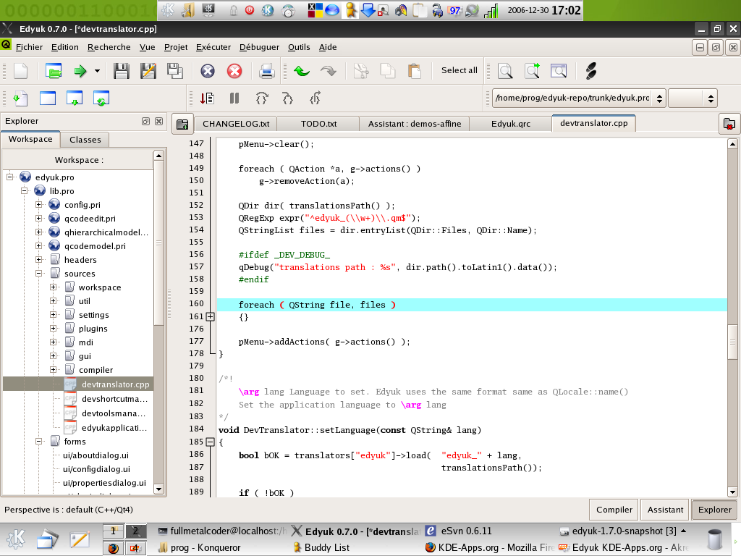
Task: Click the black feather tool icon
Action: pyautogui.click(x=590, y=71)
